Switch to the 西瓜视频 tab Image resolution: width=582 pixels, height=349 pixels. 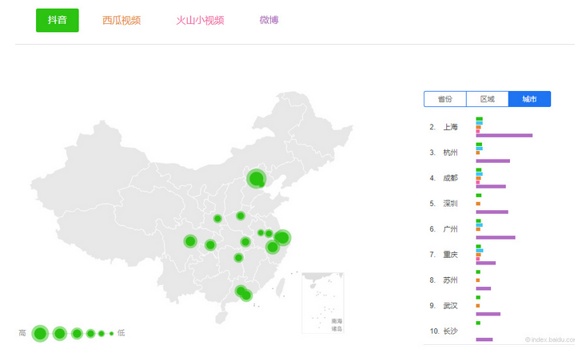(122, 20)
